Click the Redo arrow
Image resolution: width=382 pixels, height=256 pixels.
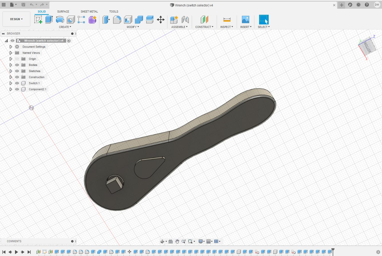[42, 5]
